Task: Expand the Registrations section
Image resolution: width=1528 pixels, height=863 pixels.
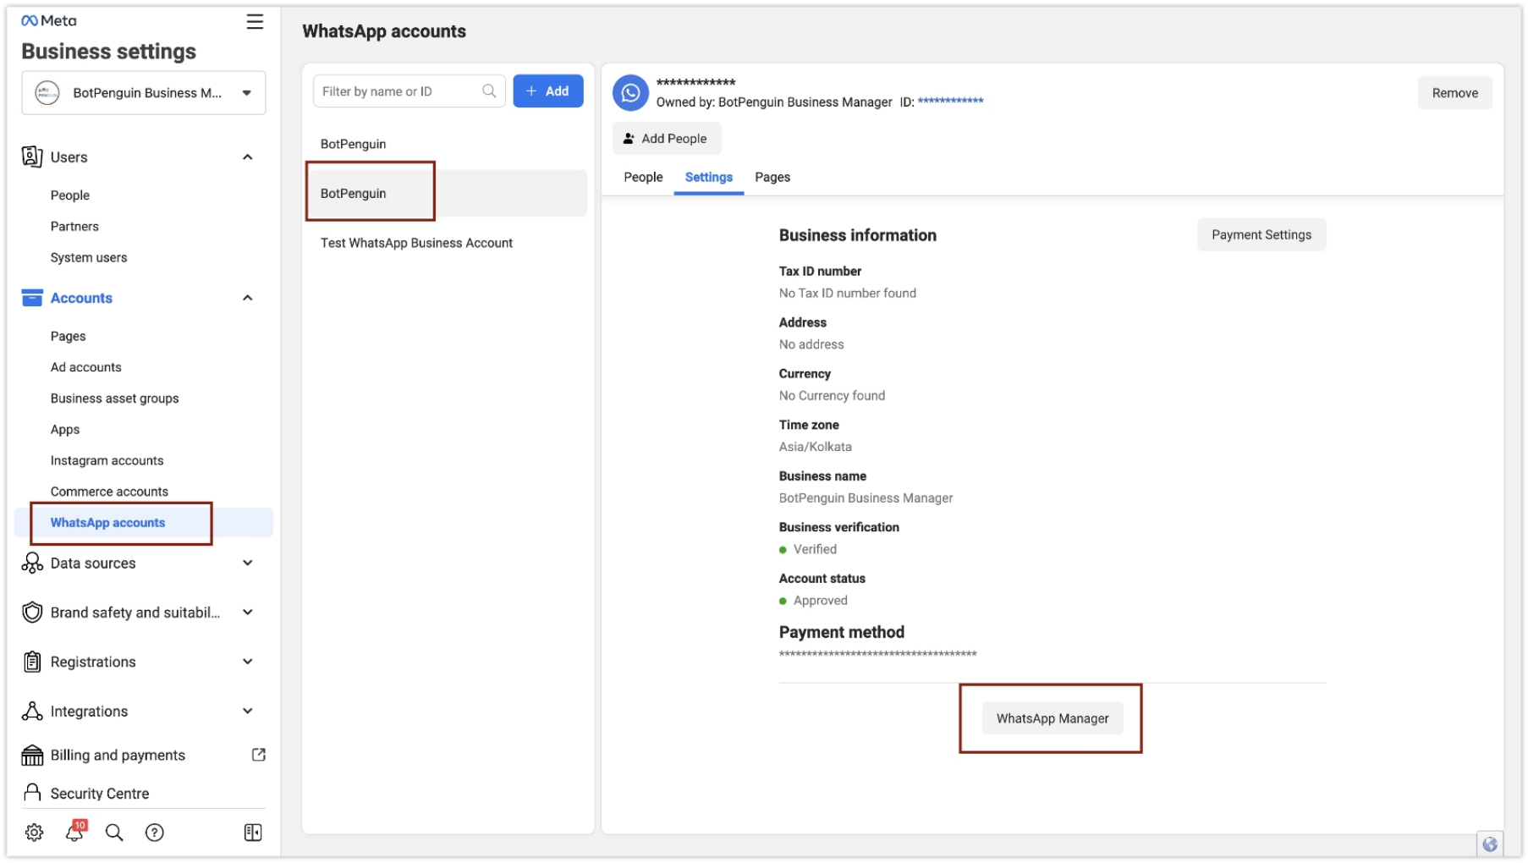Action: [x=247, y=662]
